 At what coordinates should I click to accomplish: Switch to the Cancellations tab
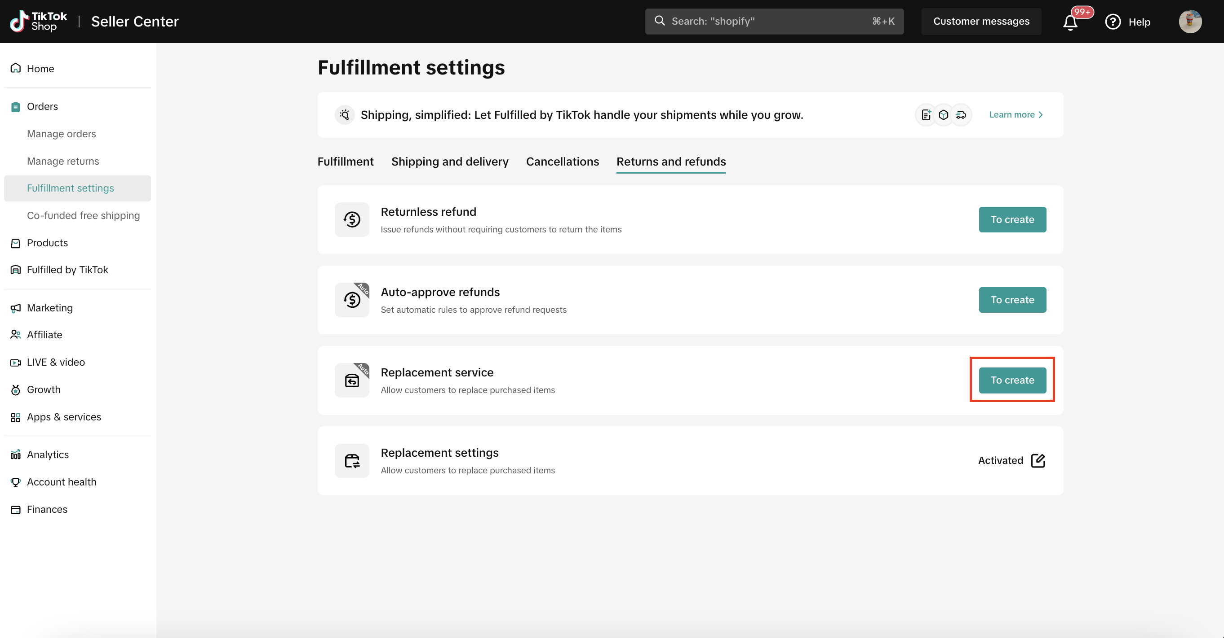[x=562, y=162]
